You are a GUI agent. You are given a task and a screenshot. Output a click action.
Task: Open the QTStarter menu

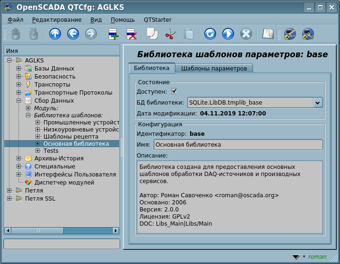157,20
